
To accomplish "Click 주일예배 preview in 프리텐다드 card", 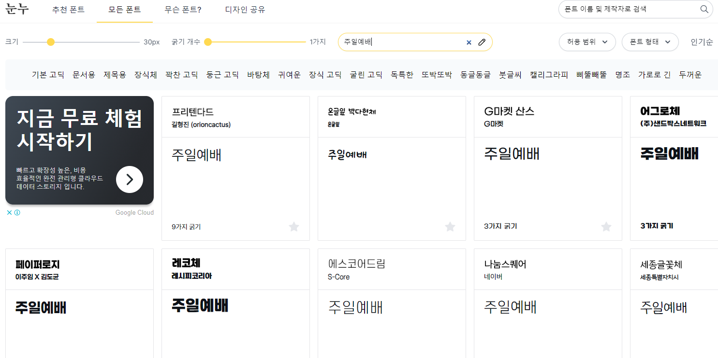I will click(196, 155).
